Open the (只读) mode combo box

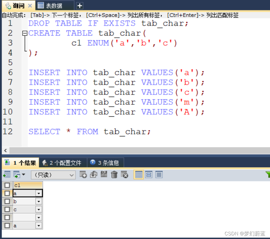53,175
